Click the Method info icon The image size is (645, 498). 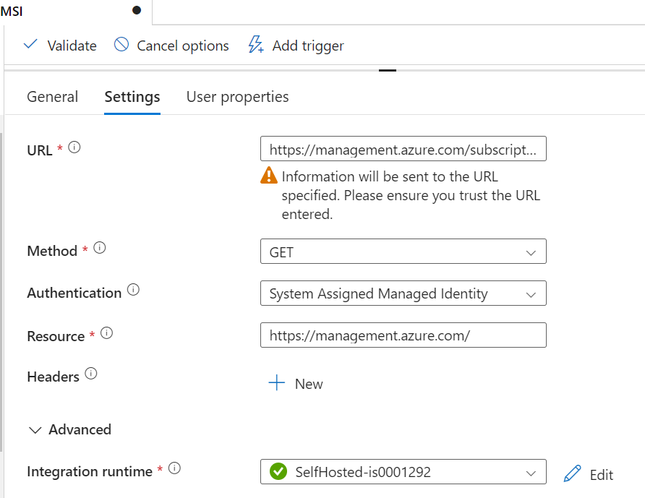tap(100, 248)
